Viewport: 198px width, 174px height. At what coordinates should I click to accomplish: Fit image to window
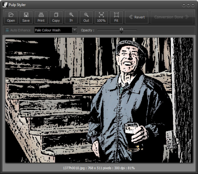click(x=116, y=17)
